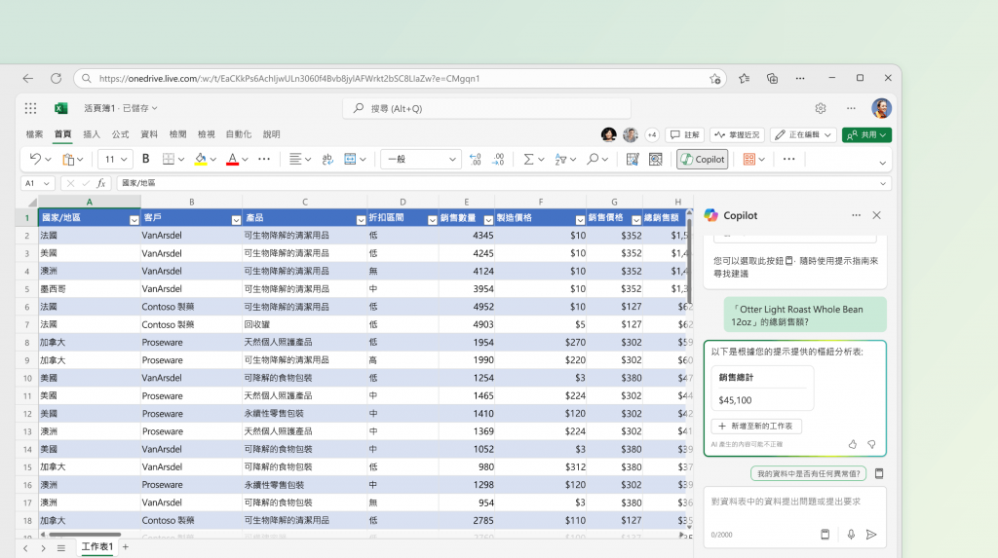Toggle the Wrap text icon
998x558 pixels.
tap(327, 159)
